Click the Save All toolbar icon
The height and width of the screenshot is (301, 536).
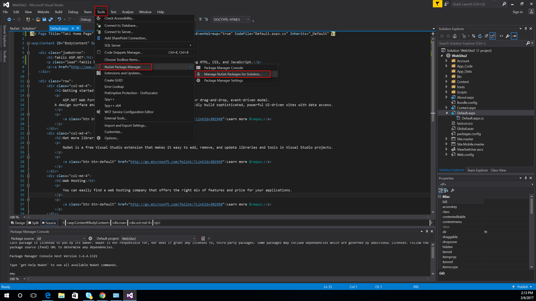click(51, 19)
